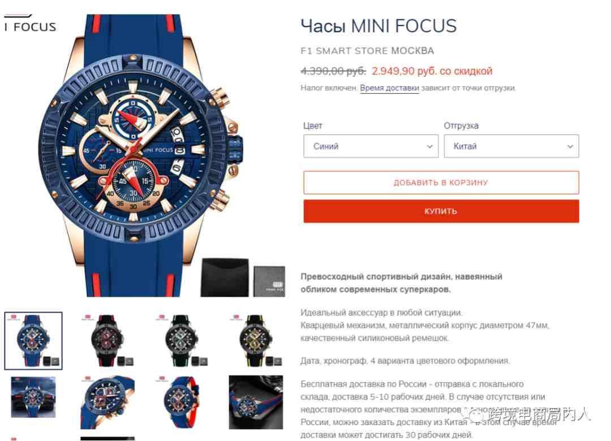Click the ДОБАВИТЬ В КОРЗИНУ button

pyautogui.click(x=441, y=182)
